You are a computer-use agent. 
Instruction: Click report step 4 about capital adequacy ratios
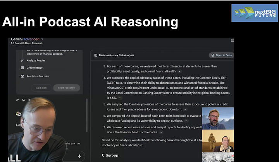coord(167,88)
